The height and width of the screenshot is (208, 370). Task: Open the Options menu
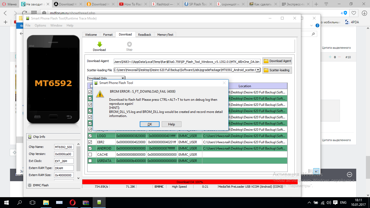tap(40, 25)
